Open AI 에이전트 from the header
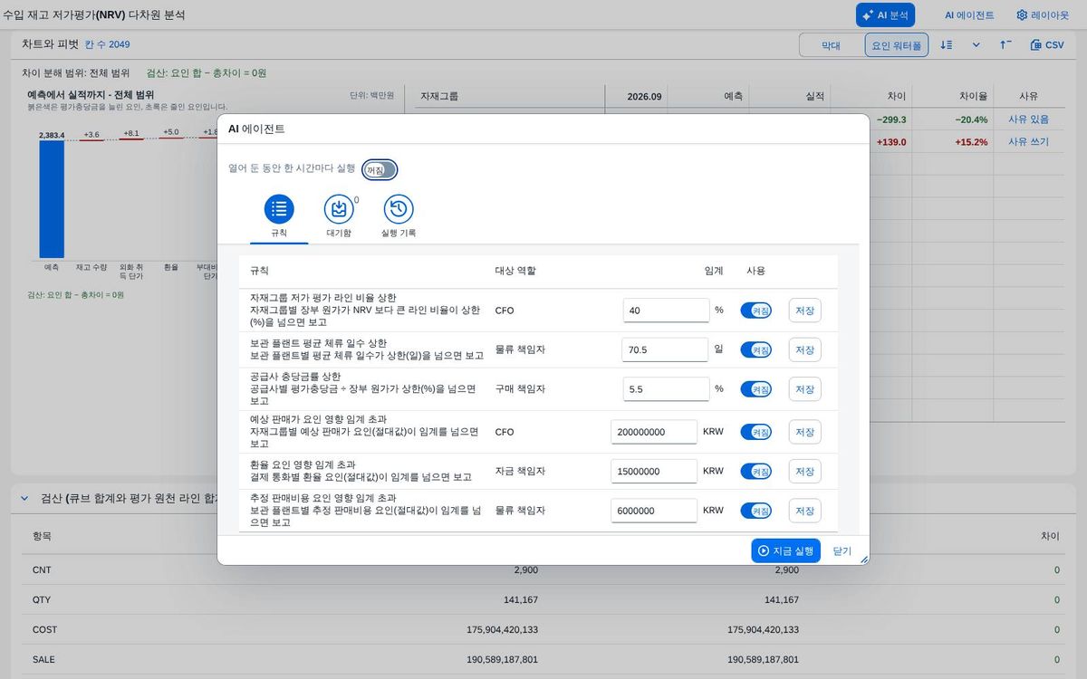 pyautogui.click(x=969, y=15)
